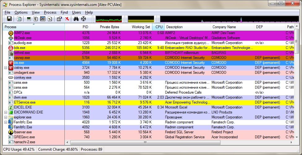Click the cavwp.exe process icon

tap(11, 58)
